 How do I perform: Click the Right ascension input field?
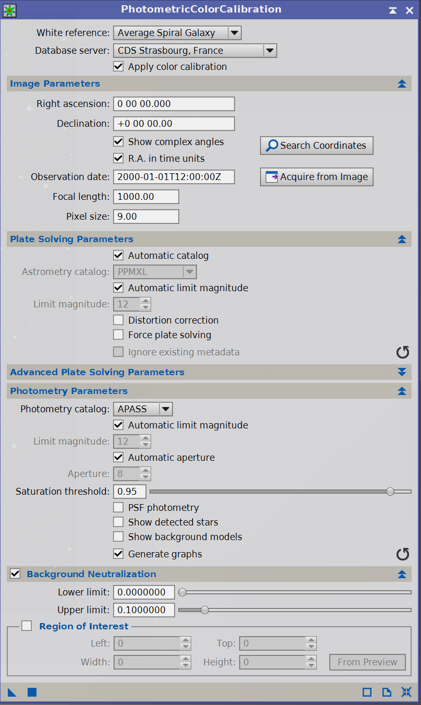(174, 104)
